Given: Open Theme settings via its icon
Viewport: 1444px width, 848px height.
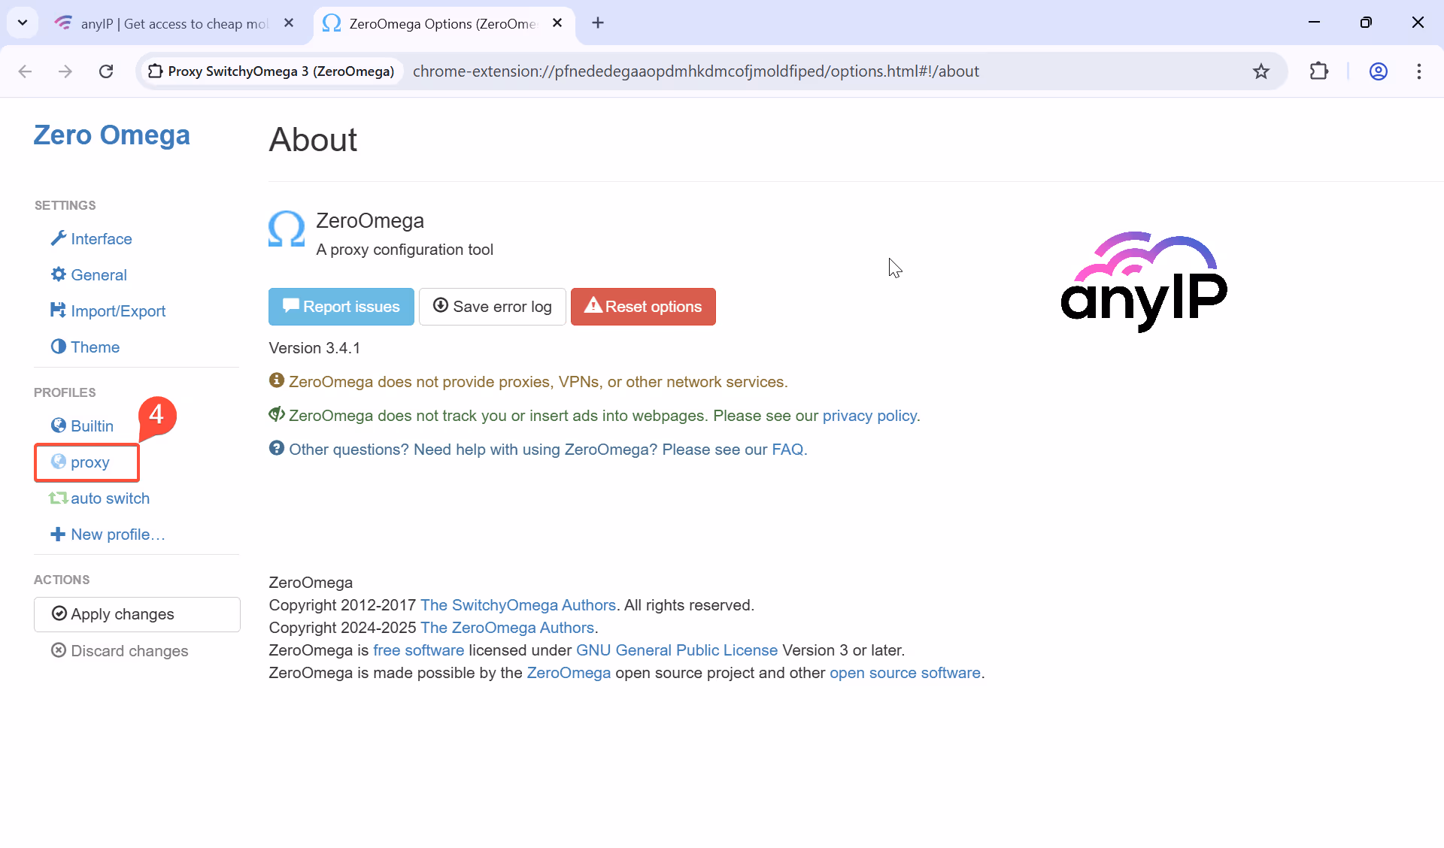Looking at the screenshot, I should click(59, 347).
